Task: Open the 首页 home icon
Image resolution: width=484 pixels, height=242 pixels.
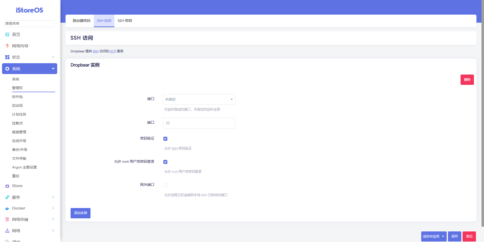Action: tap(7, 34)
